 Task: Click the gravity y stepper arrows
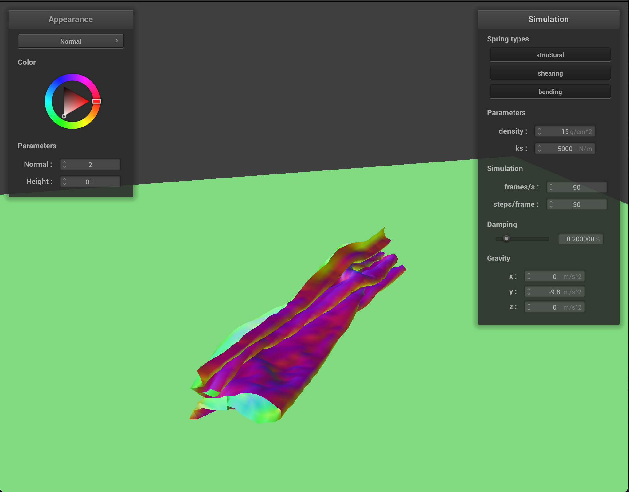(529, 292)
